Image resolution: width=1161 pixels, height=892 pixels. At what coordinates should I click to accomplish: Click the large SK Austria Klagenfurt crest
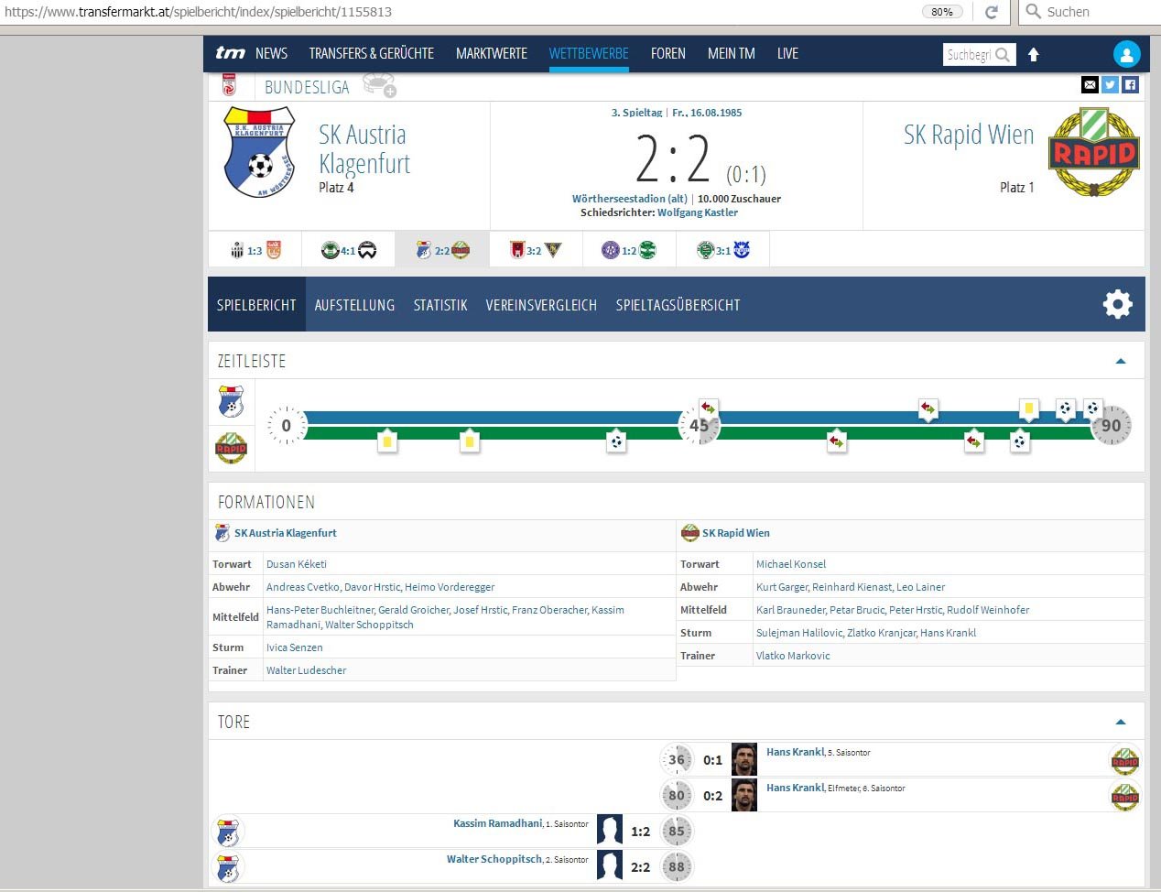coord(260,152)
